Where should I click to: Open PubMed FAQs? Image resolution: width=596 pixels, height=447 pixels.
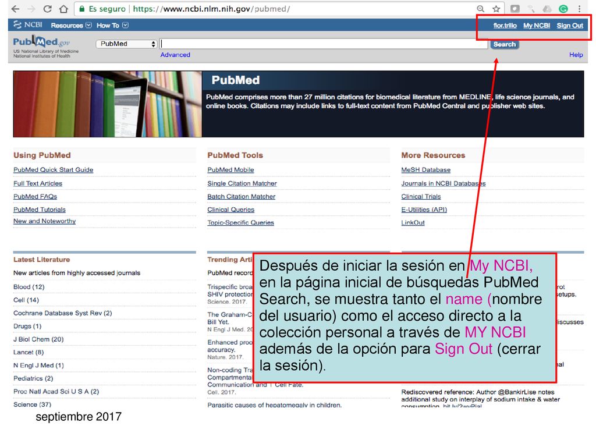tap(35, 197)
